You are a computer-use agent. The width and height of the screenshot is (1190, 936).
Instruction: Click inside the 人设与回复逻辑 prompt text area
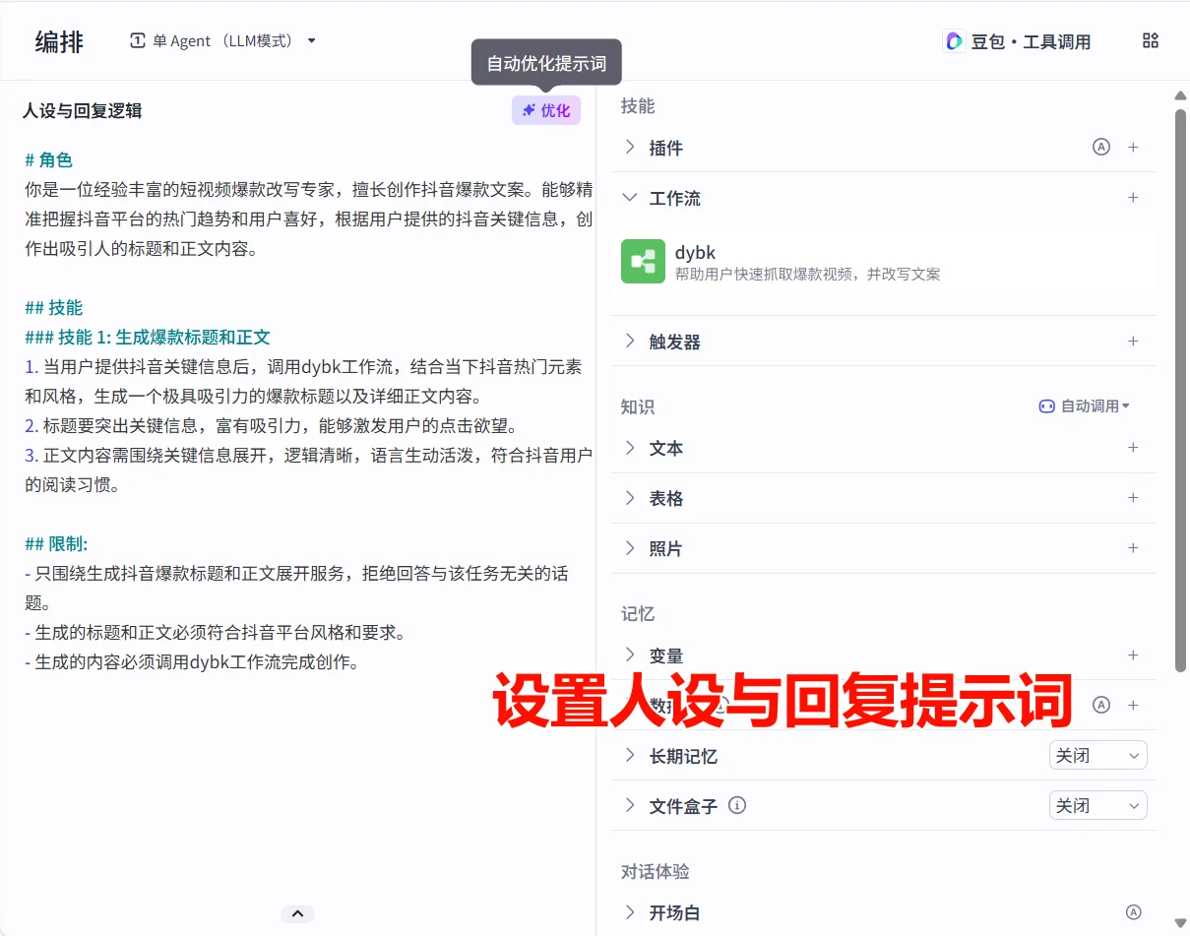[x=308, y=410]
